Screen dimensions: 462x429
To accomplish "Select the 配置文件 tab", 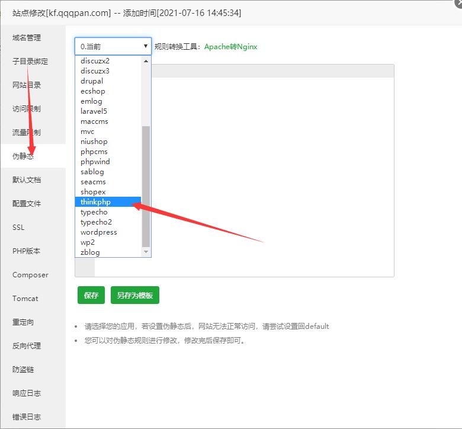I will [27, 204].
